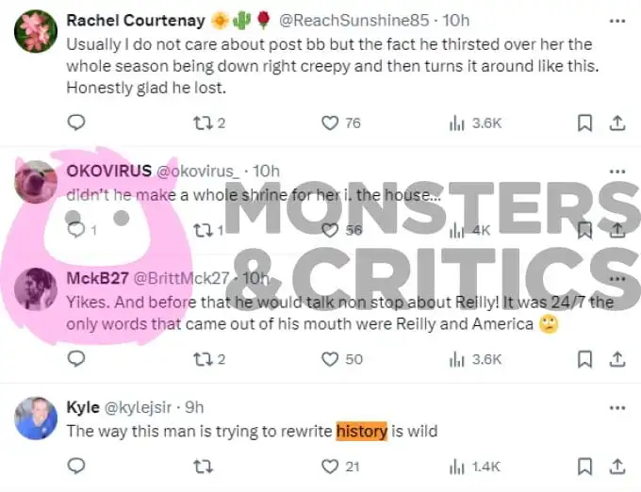Share the MckB27 tweet
This screenshot has height=492, width=641.
pos(617,359)
